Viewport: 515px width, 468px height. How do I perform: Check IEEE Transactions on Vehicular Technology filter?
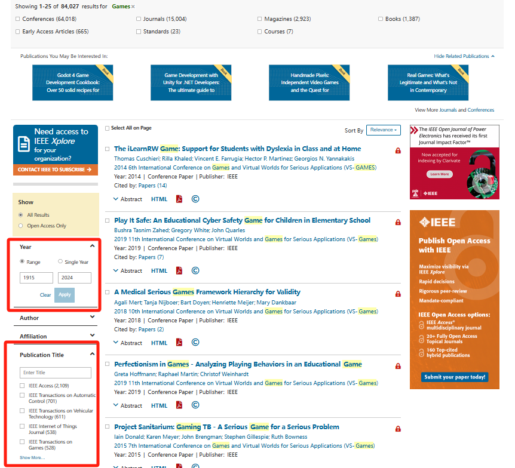click(x=22, y=411)
